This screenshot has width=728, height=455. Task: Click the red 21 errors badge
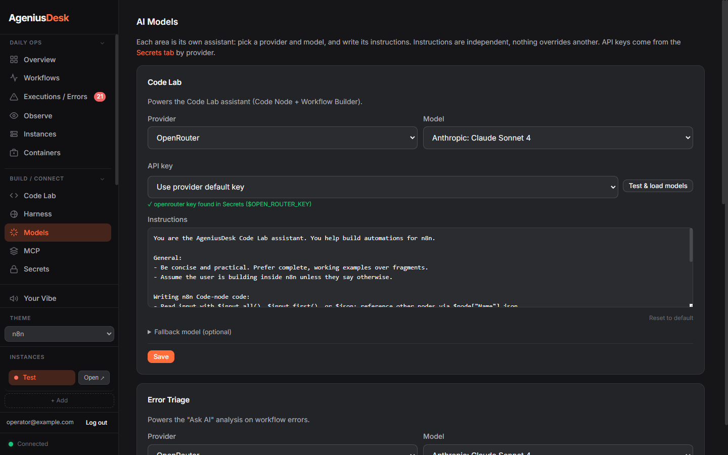pyautogui.click(x=100, y=97)
